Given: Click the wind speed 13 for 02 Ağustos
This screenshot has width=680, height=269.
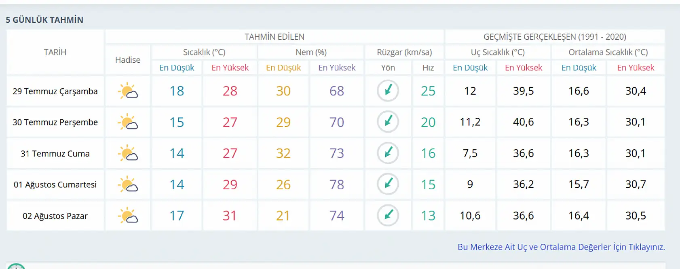Looking at the screenshot, I should click(x=428, y=216).
